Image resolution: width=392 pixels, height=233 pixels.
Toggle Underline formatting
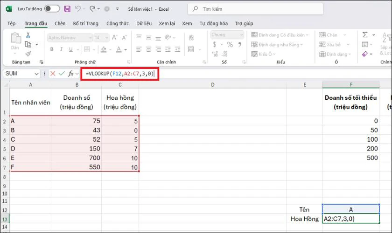click(71, 49)
